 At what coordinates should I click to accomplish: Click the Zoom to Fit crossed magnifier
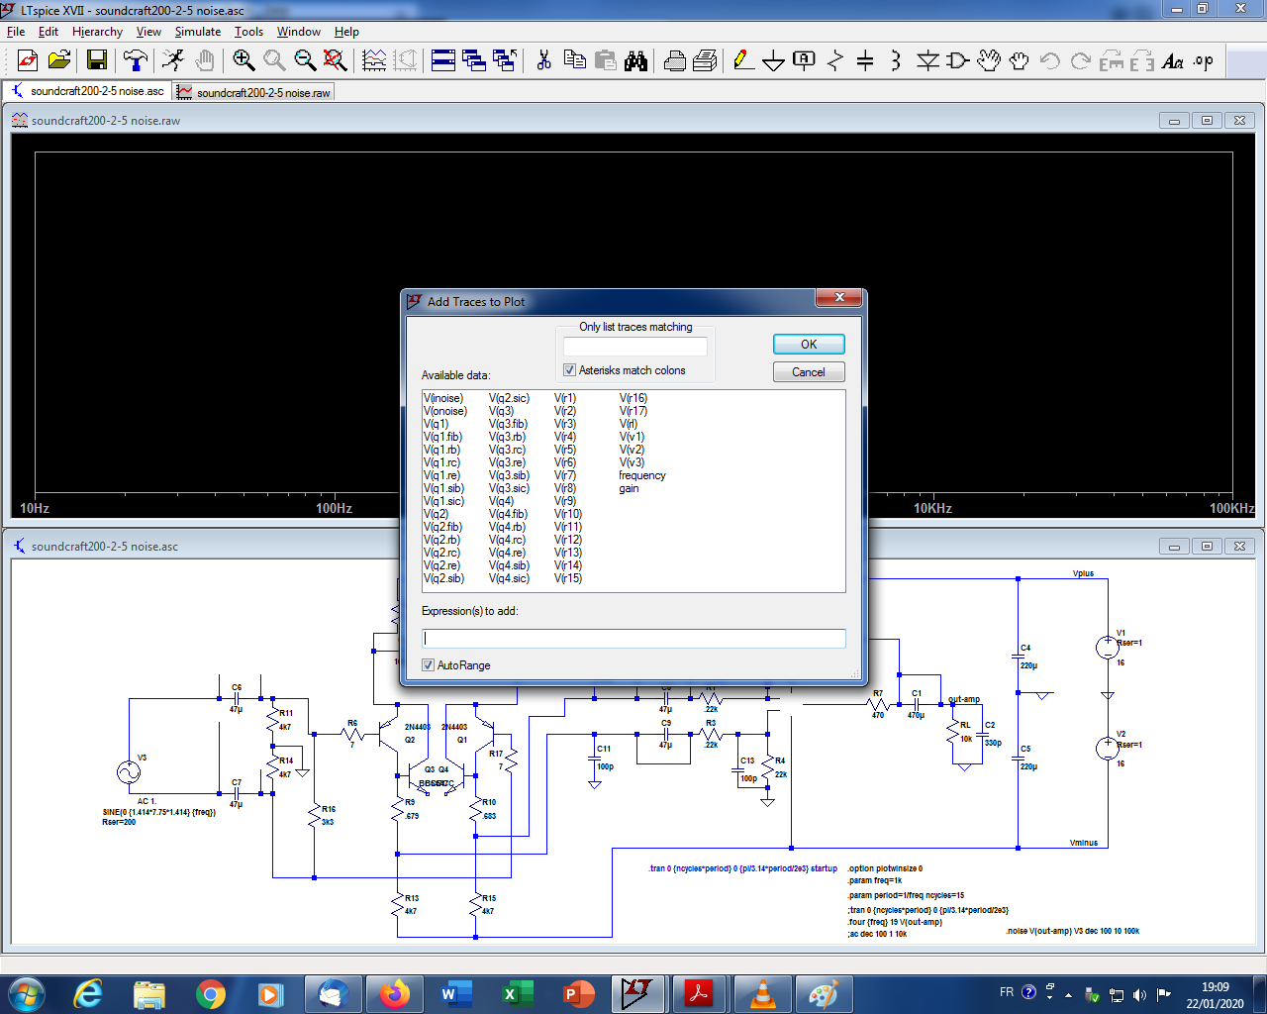tap(336, 61)
